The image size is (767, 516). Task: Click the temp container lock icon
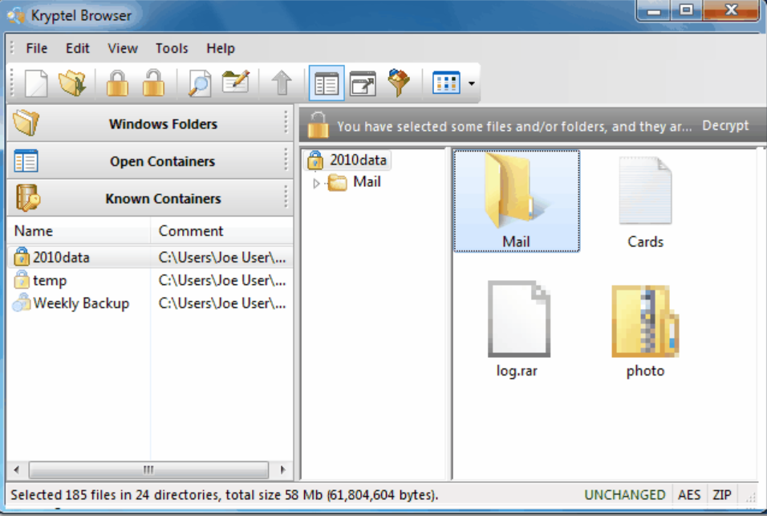coord(22,280)
